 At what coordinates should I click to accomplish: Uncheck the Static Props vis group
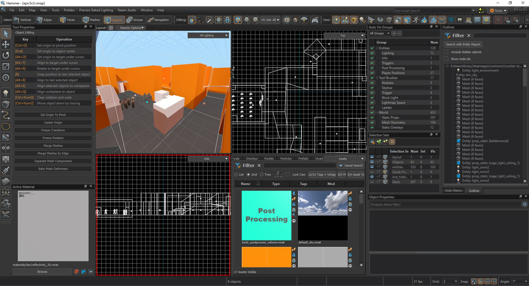(x=372, y=118)
